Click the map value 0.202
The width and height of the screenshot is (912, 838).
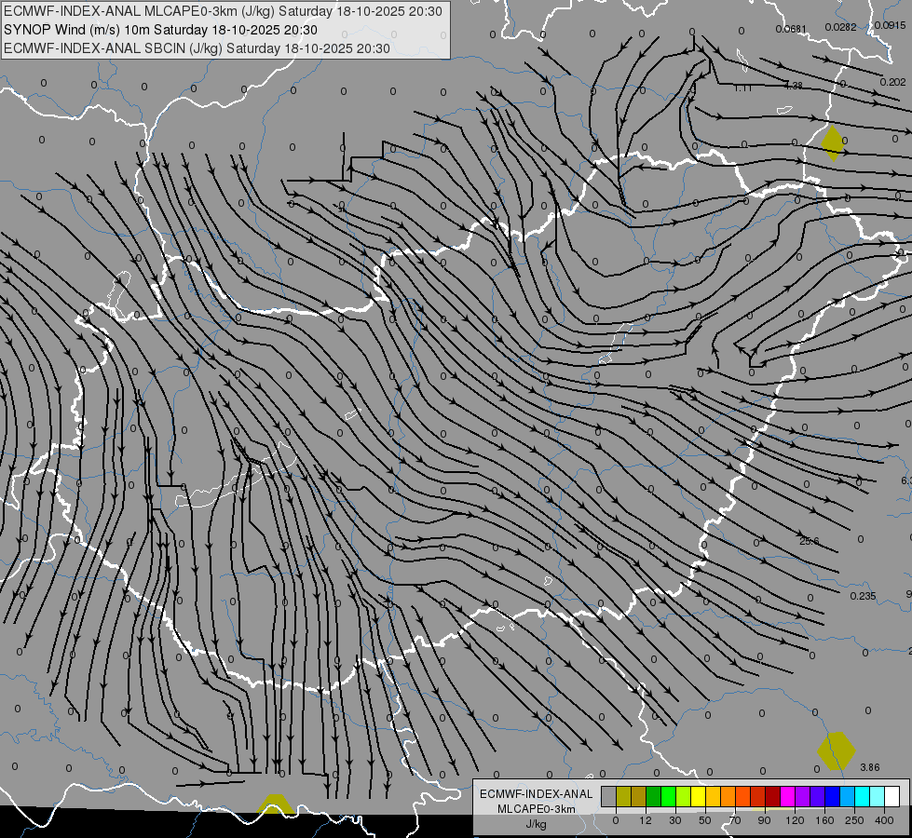[892, 82]
